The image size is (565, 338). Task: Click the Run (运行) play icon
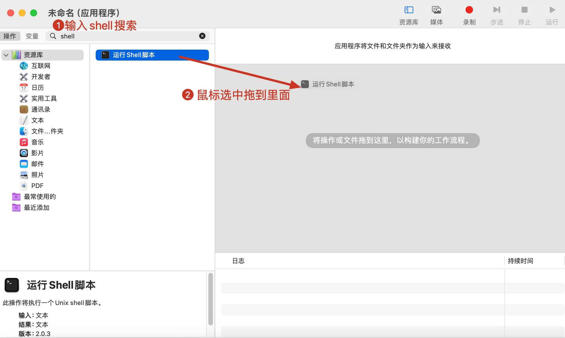552,10
